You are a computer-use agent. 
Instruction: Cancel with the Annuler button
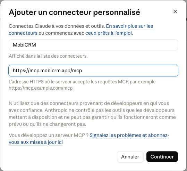(130, 157)
